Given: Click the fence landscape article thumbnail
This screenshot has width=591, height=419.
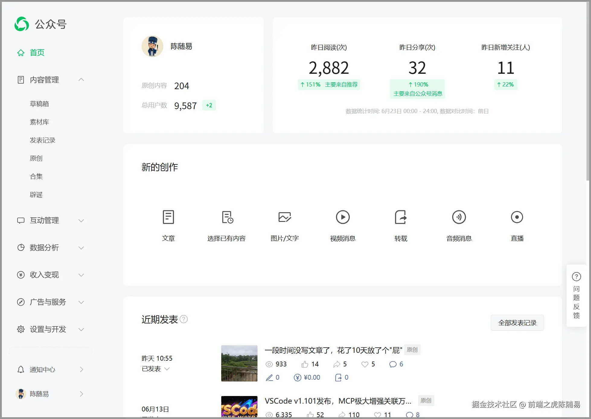Looking at the screenshot, I should [239, 363].
